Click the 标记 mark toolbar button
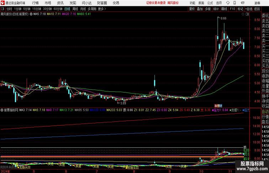Screen dimensions: 269x173 pos(240,9)
